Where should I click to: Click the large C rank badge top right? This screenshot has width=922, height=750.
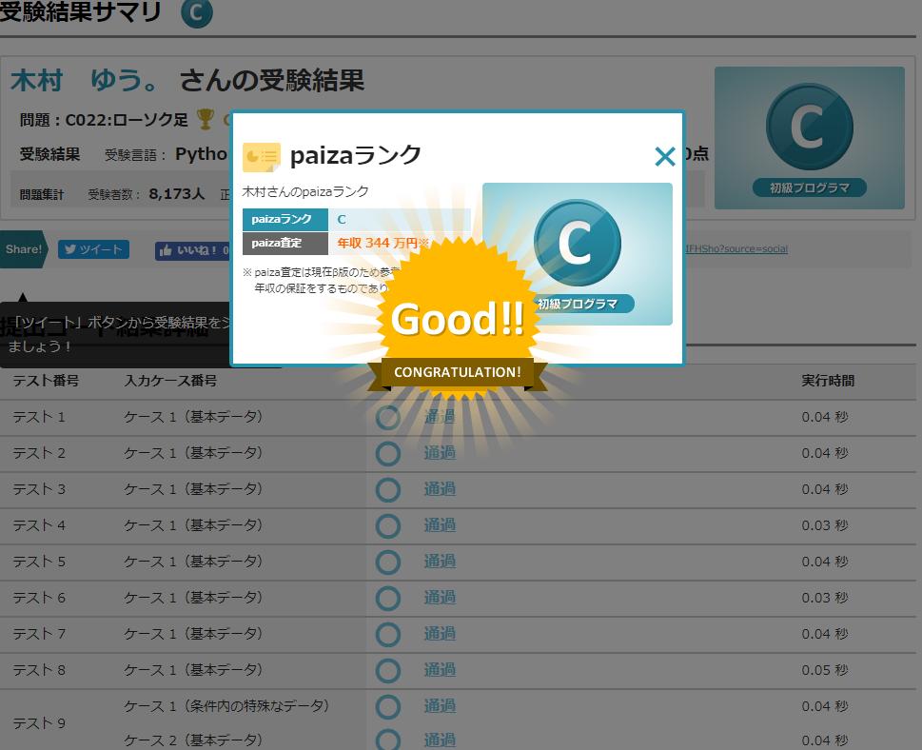(x=809, y=127)
